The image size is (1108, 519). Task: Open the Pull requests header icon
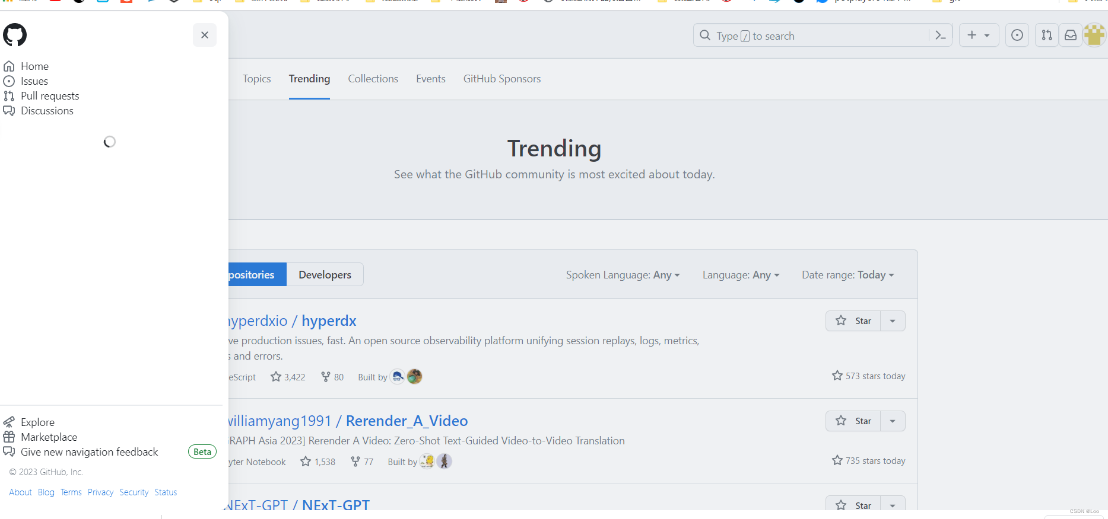click(1047, 36)
